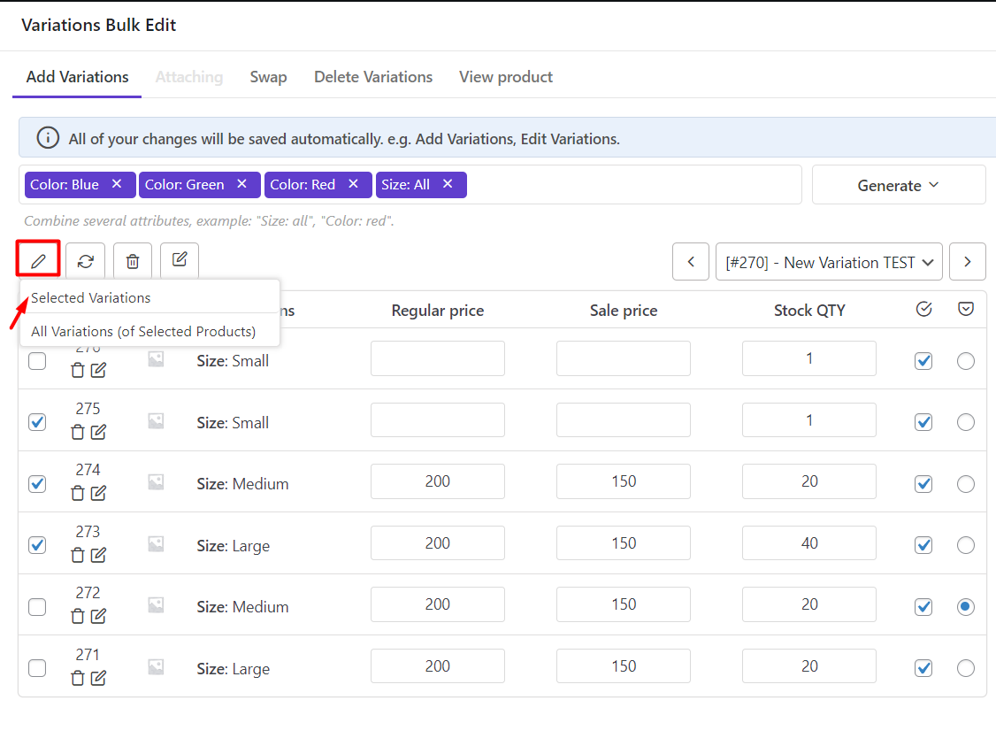Set variation 273 as default radio
Image resolution: width=996 pixels, height=746 pixels.
pos(966,545)
